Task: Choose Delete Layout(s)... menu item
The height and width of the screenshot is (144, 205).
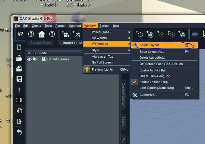Action: coord(165,58)
